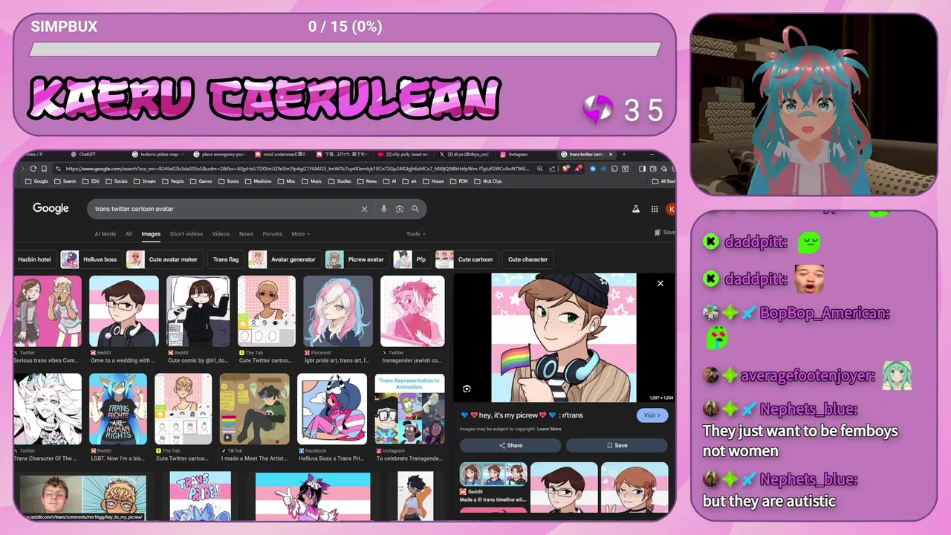951x535 pixels.
Task: Close the image preview panel
Action: pyautogui.click(x=660, y=283)
